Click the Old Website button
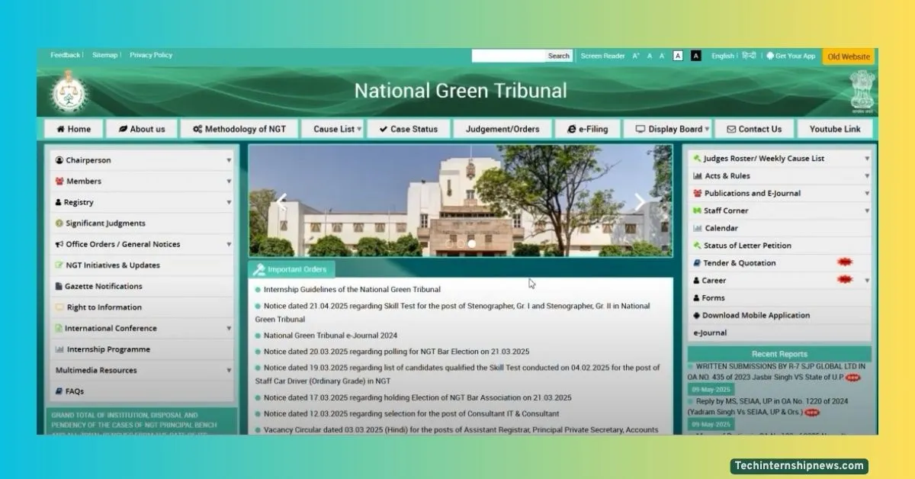This screenshot has height=479, width=915. click(x=849, y=56)
